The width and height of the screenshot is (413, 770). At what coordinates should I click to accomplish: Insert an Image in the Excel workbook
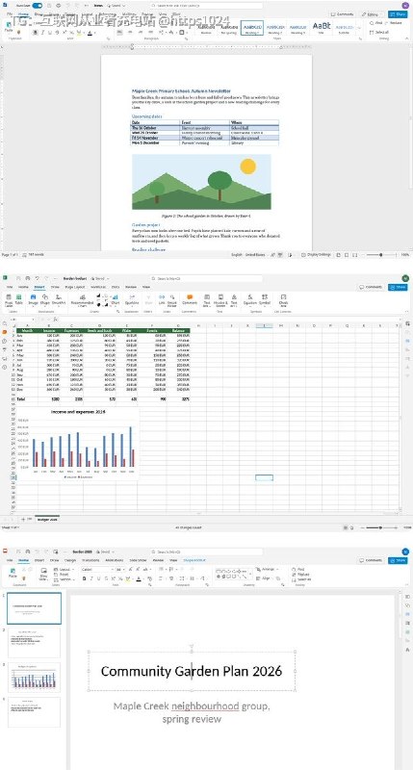click(33, 299)
